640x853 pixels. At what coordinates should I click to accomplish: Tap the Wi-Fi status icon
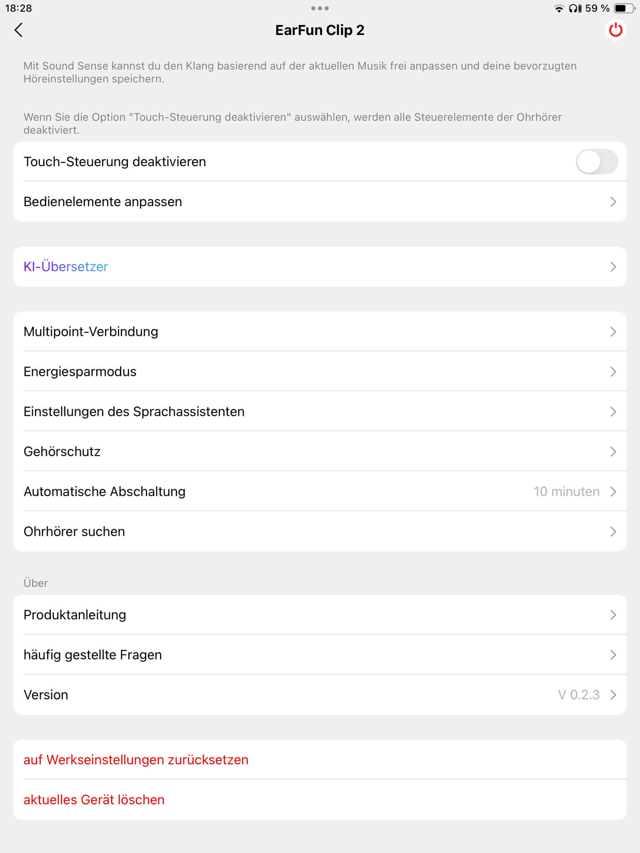tap(558, 8)
